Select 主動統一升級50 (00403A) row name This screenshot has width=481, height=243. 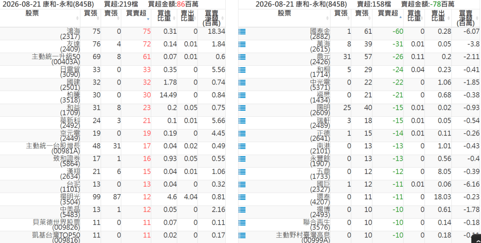tap(56, 60)
